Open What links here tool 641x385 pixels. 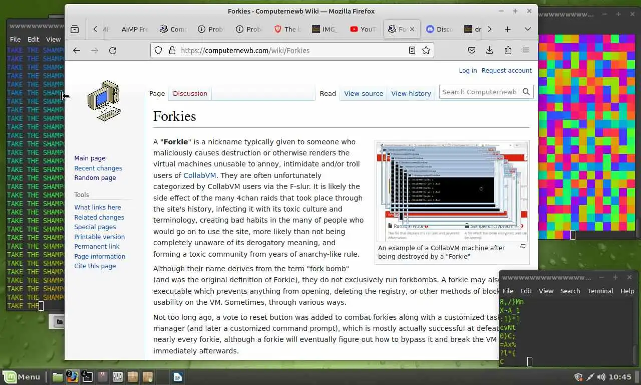[x=98, y=207]
